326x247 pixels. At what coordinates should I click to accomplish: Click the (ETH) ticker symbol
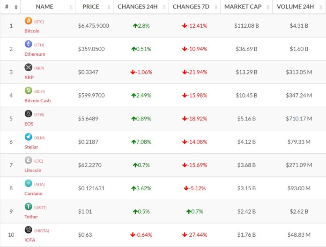39,45
